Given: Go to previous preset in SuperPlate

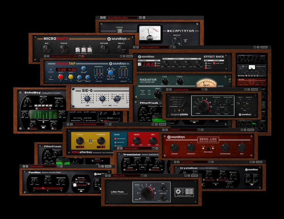Looking at the screenshot, I should click(x=167, y=90).
